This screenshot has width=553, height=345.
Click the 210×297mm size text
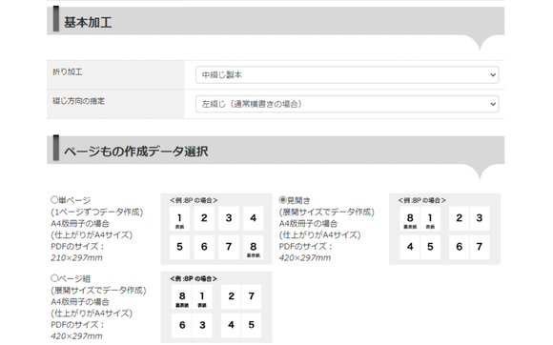pyautogui.click(x=76, y=257)
